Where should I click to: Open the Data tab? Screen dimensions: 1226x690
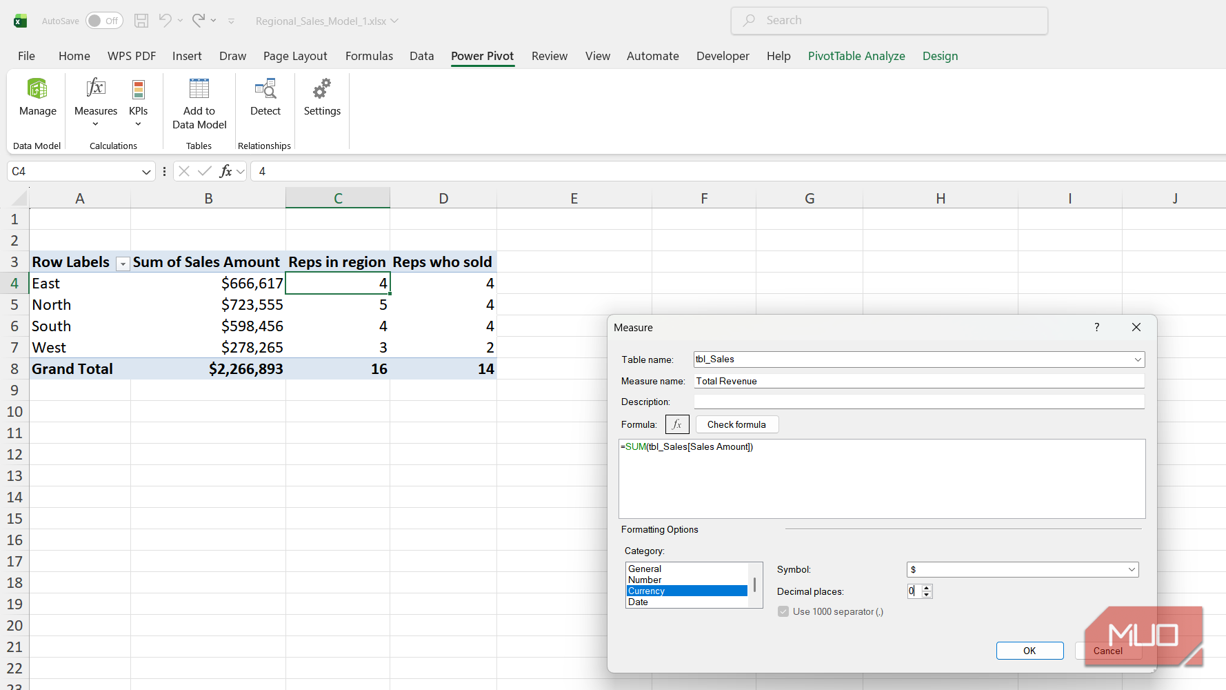[421, 56]
